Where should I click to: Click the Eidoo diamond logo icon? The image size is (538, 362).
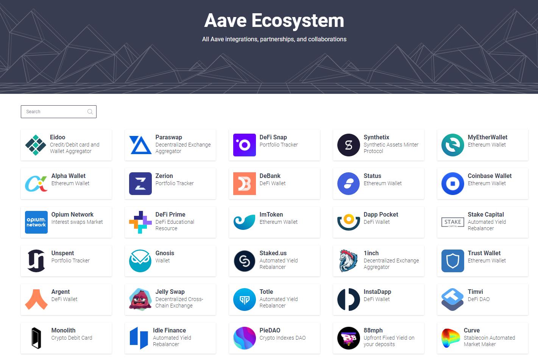click(x=36, y=145)
